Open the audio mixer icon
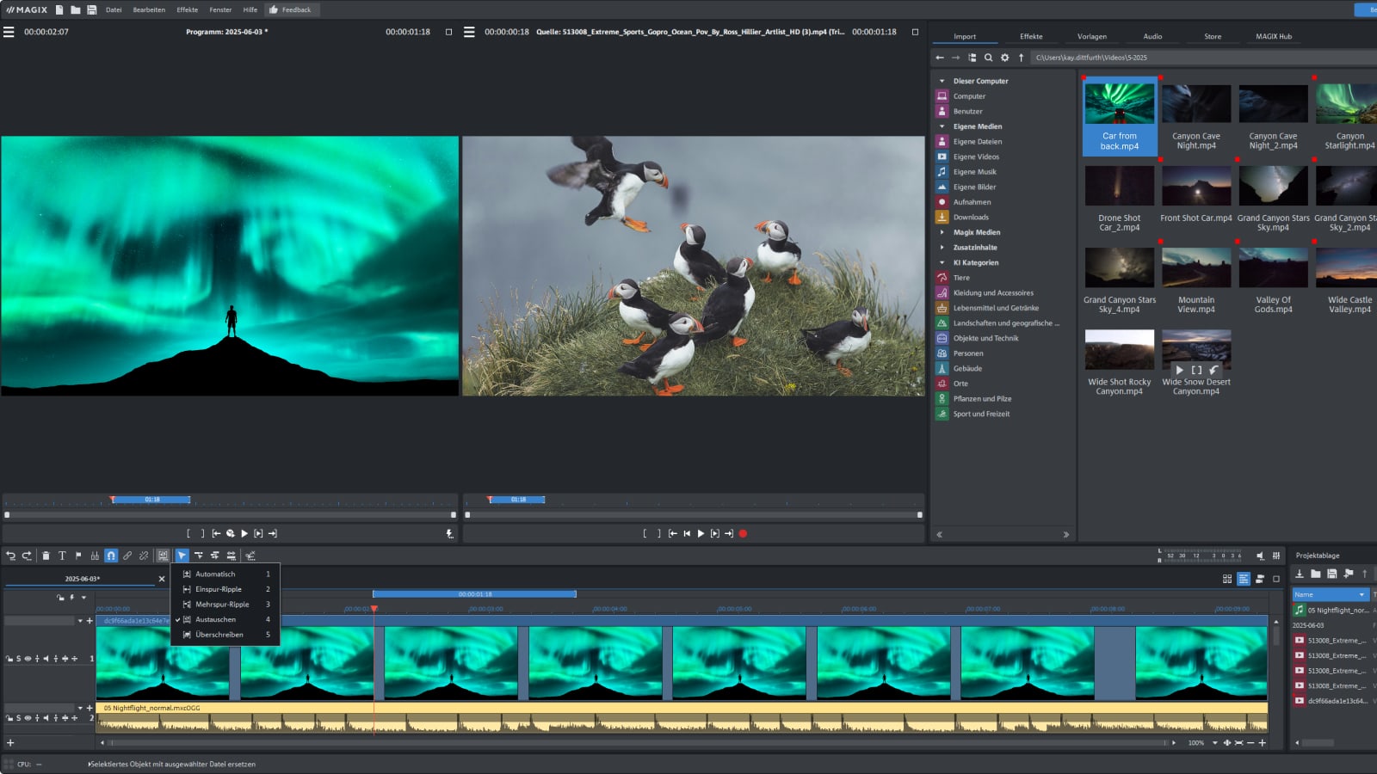Image resolution: width=1377 pixels, height=774 pixels. (x=1276, y=556)
